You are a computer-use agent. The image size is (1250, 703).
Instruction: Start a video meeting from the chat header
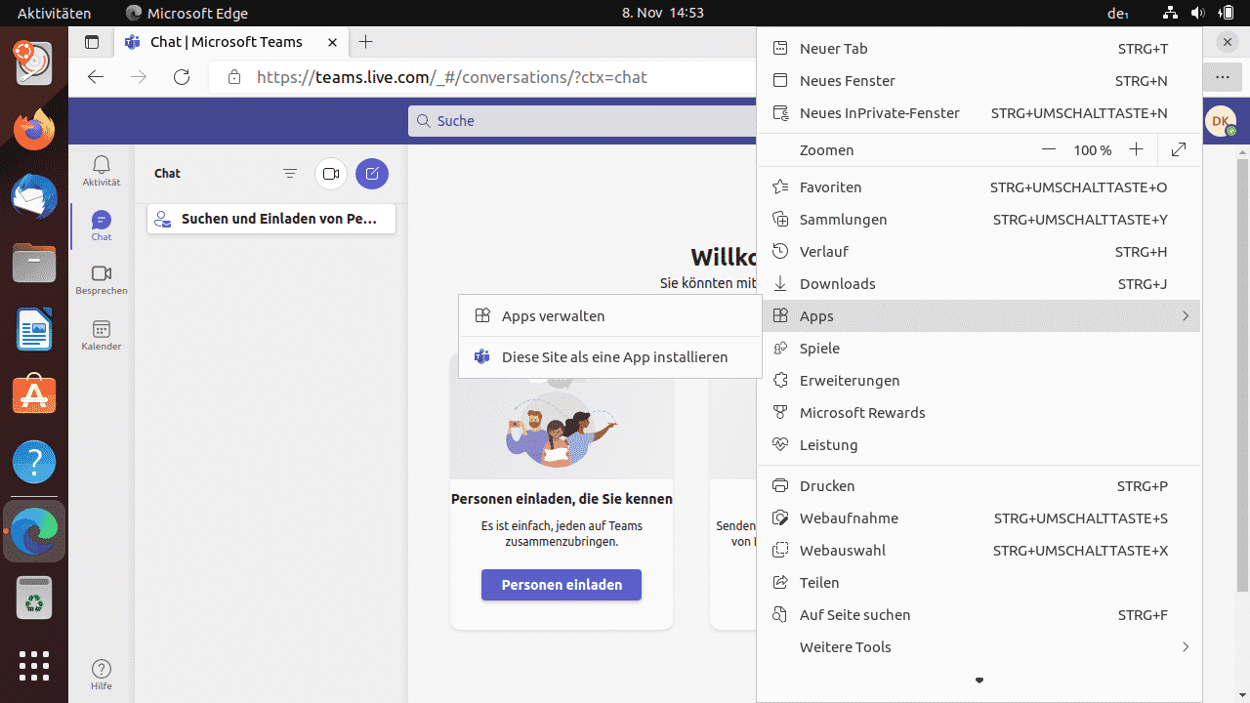click(331, 174)
